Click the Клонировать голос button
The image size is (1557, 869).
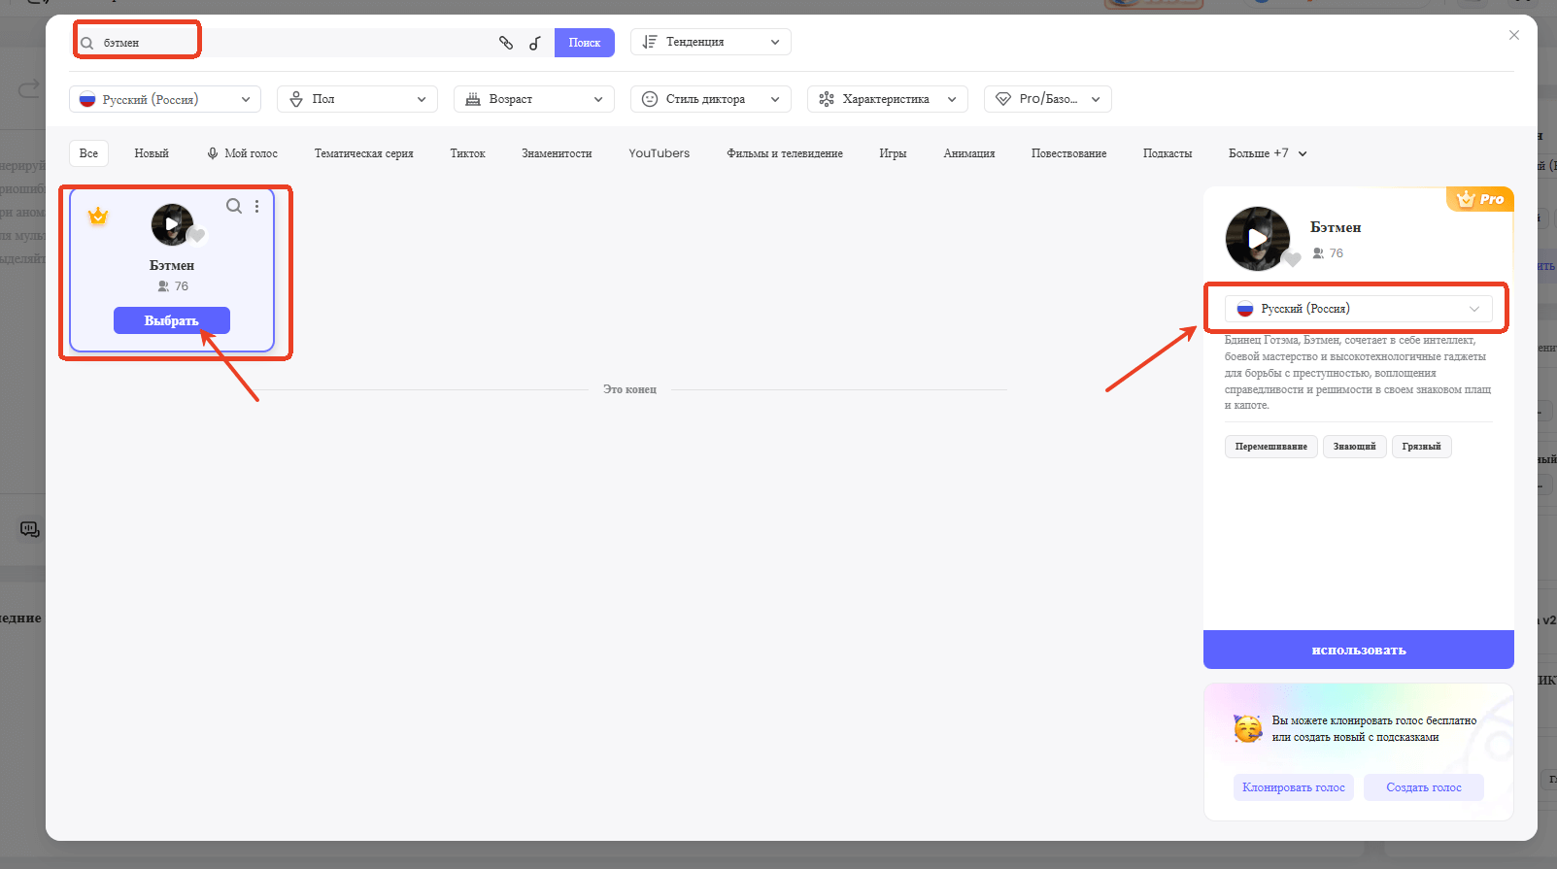click(1294, 787)
